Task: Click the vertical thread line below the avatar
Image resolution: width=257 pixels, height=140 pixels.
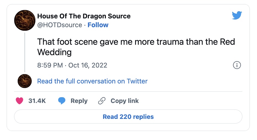Action: click(x=25, y=52)
